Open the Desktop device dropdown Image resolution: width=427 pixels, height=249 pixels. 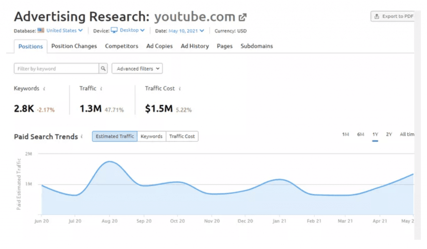[x=132, y=30]
